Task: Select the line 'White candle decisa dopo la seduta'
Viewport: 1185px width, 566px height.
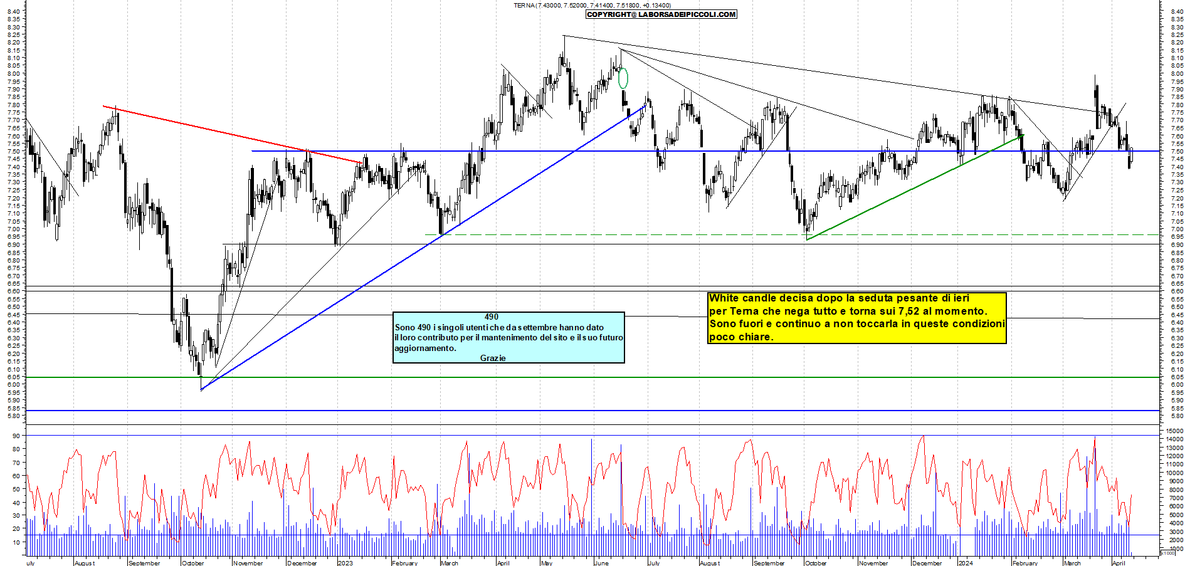Action: (x=839, y=298)
